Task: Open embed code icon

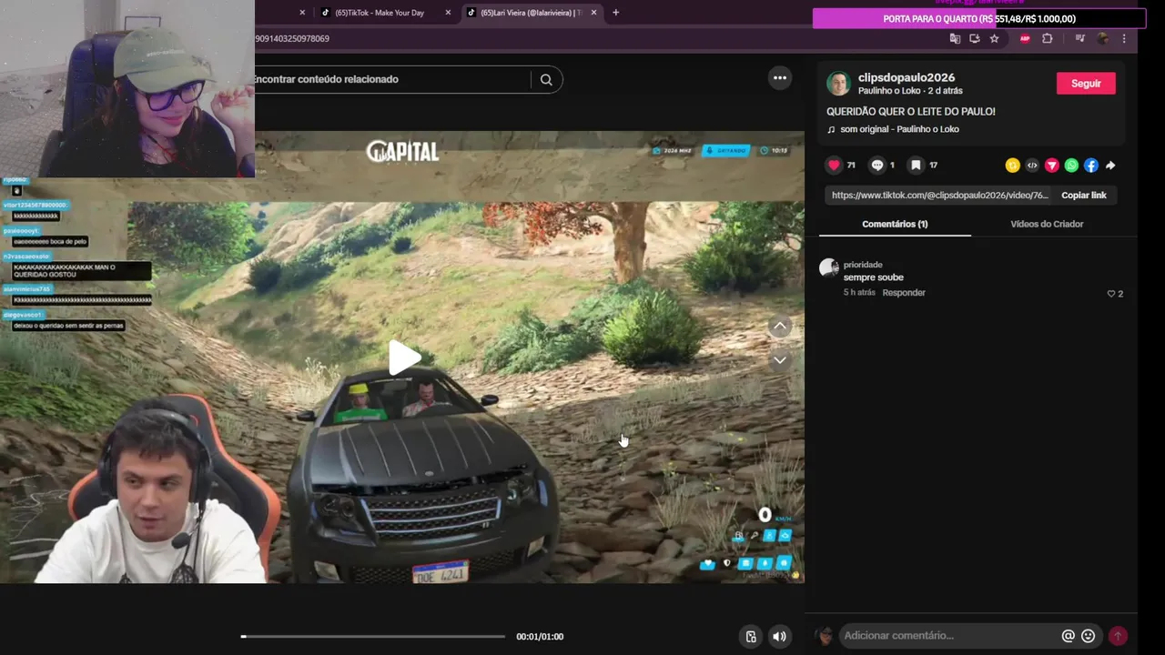Action: [1032, 166]
